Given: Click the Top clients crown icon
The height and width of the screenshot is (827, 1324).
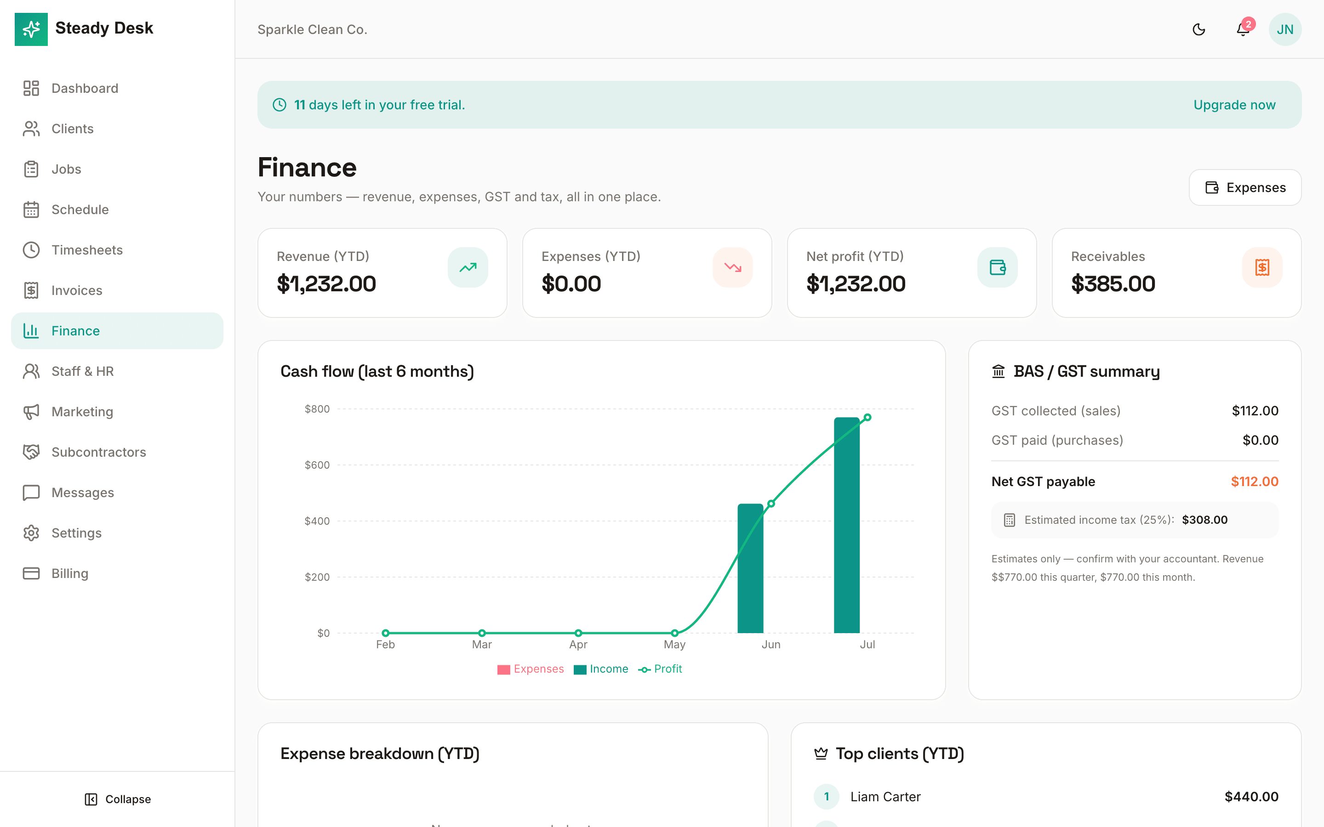Looking at the screenshot, I should point(821,753).
